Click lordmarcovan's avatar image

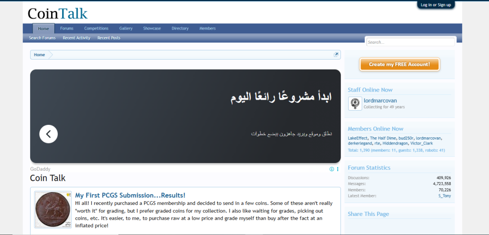[355, 103]
